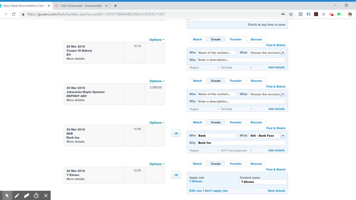
Task: Click the 15.75 spent amount
Action: [x=137, y=46]
